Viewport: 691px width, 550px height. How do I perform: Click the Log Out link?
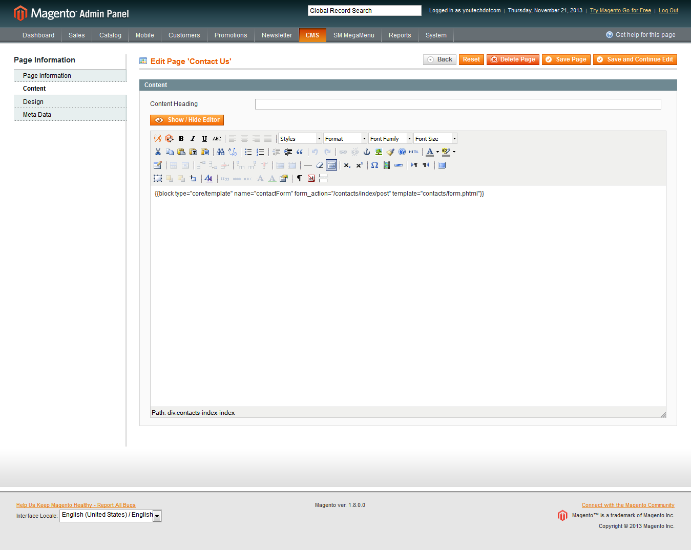click(668, 10)
